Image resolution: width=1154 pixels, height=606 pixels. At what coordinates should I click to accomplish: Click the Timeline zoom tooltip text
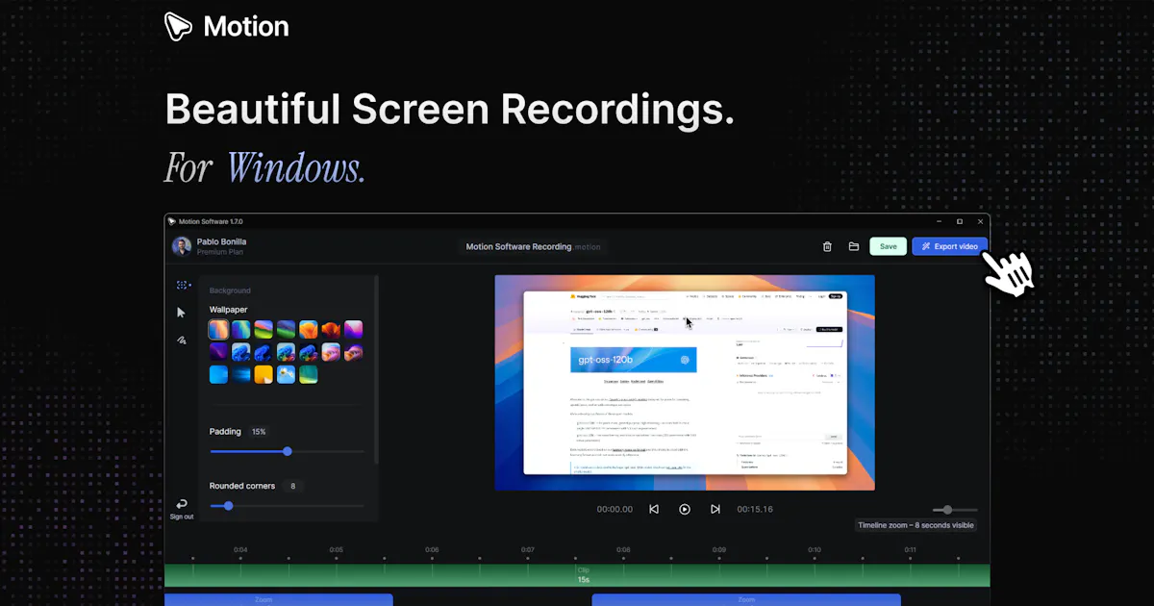(x=916, y=525)
